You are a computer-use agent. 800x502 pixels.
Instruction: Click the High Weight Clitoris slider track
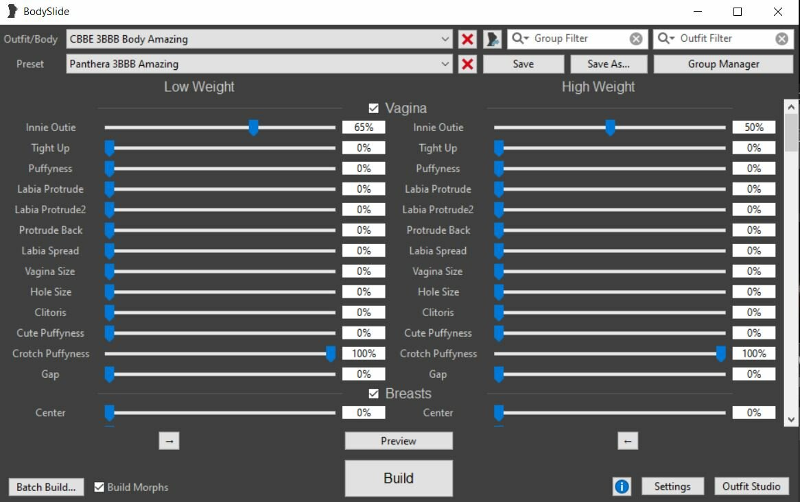coord(610,312)
